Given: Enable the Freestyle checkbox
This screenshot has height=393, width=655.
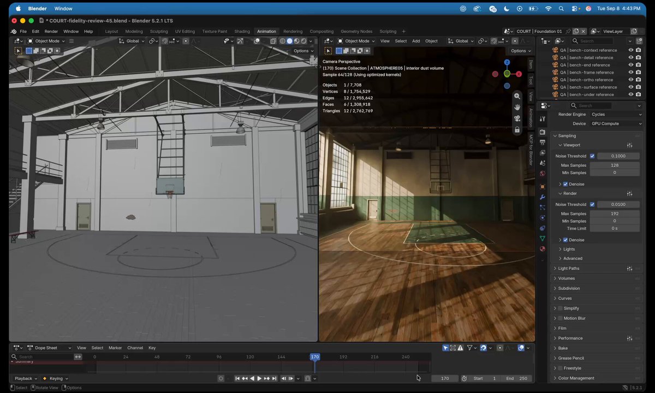Looking at the screenshot, I should (x=560, y=368).
